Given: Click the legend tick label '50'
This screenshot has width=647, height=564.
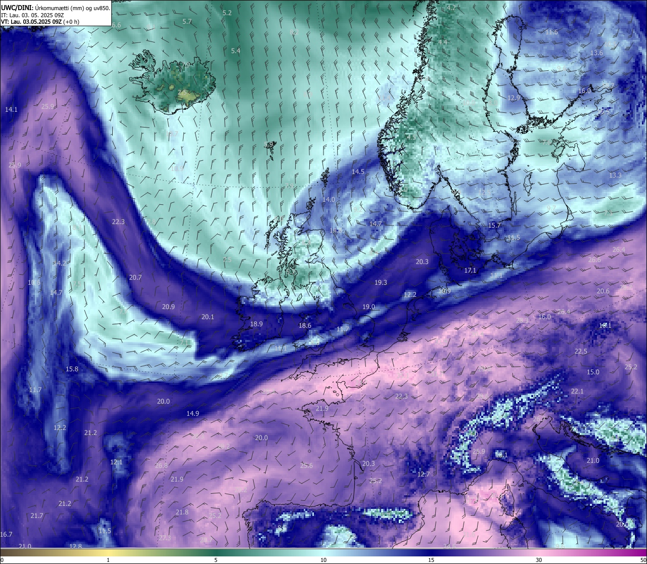Looking at the screenshot, I should click(x=643, y=560).
